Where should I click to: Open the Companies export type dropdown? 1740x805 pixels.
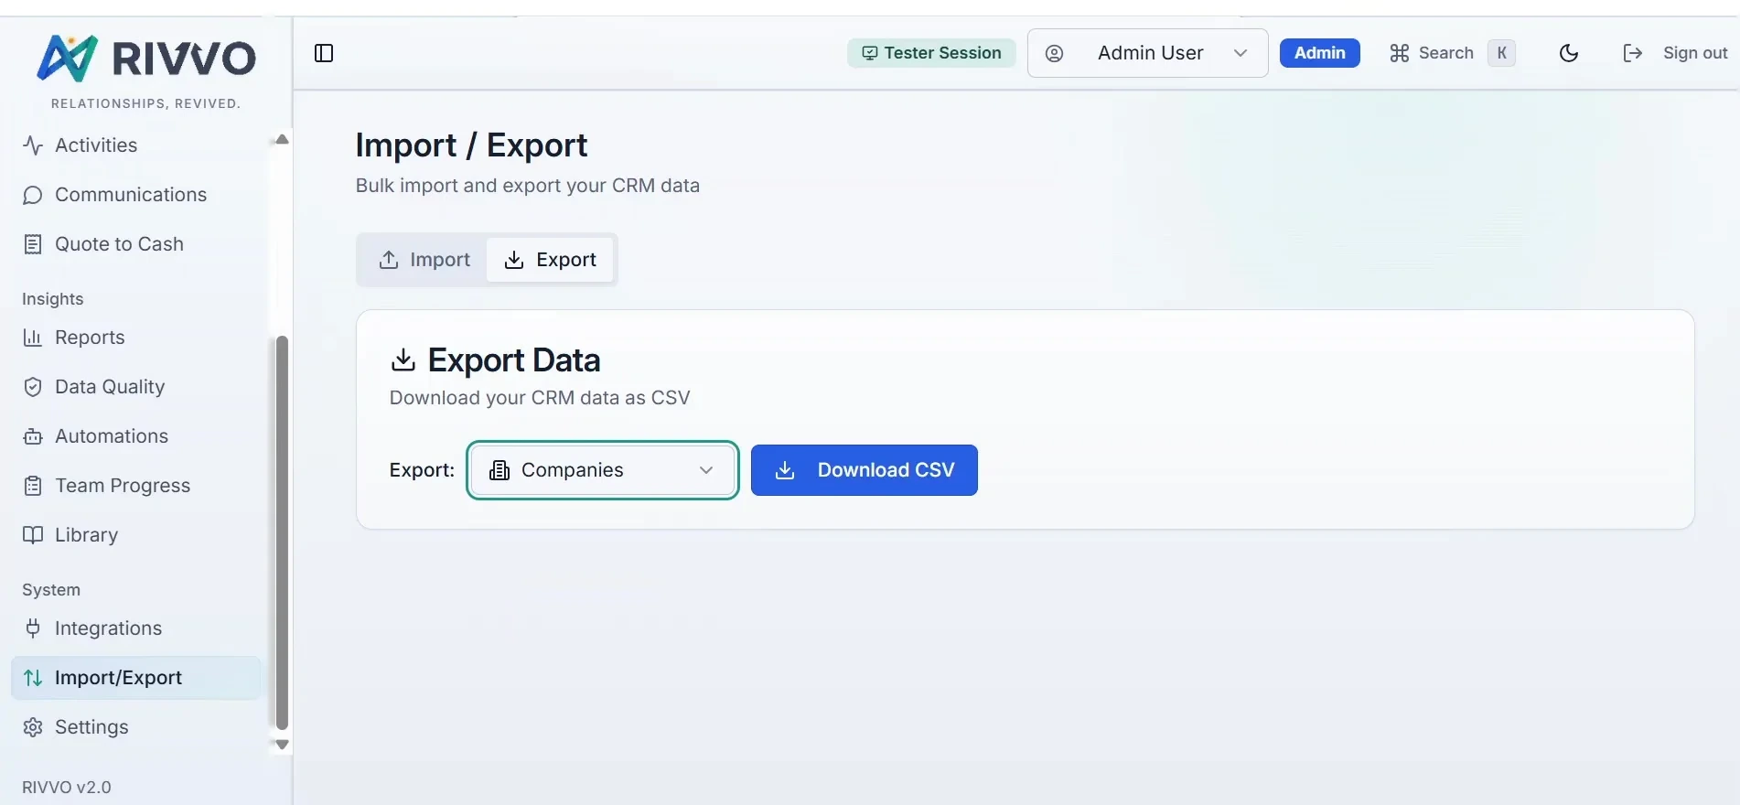tap(603, 470)
